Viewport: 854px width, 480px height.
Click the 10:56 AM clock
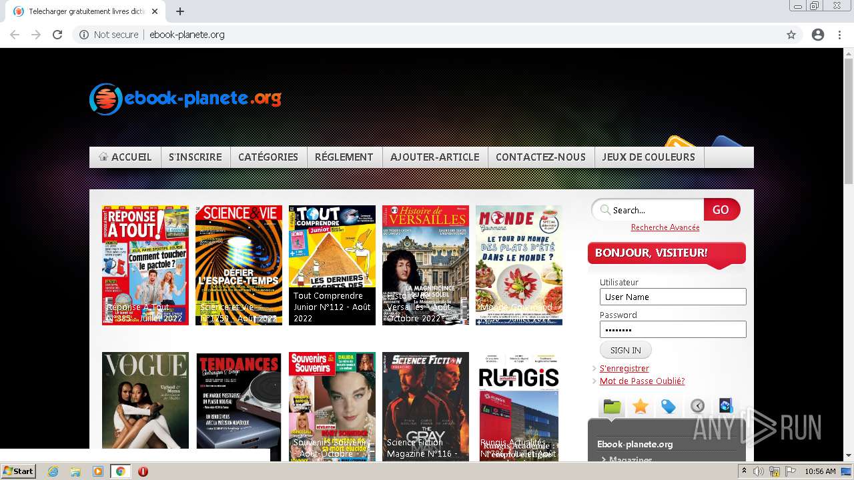pos(820,471)
